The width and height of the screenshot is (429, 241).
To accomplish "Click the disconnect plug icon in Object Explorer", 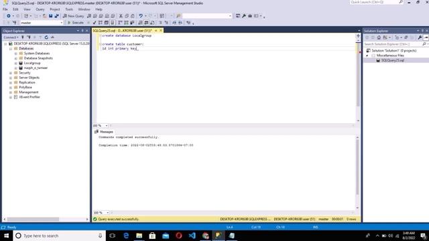I will coord(29,37).
